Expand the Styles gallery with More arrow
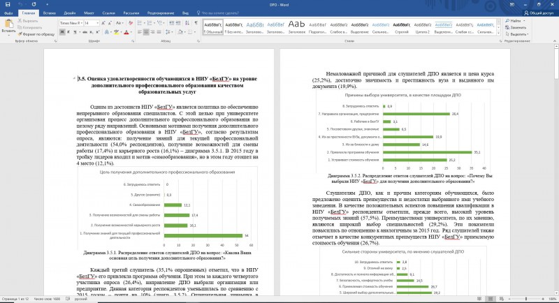This screenshot has width=559, height=303. point(498,33)
